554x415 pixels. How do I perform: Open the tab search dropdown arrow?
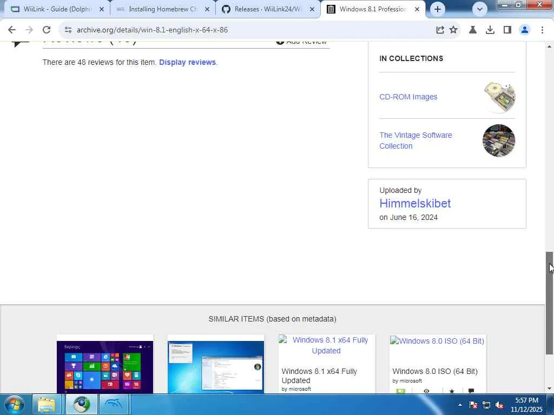point(479,9)
